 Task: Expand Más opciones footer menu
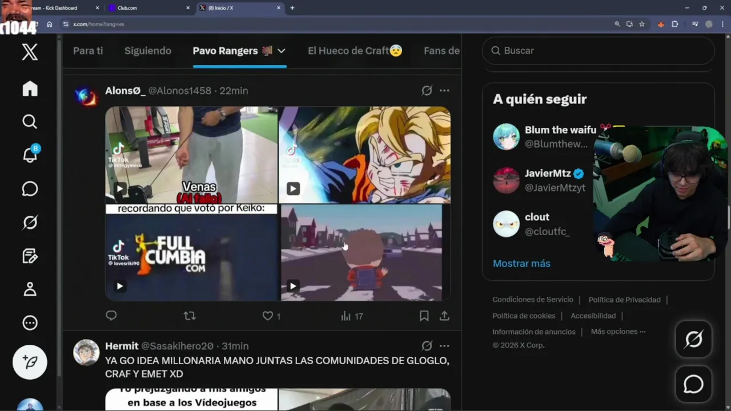[x=618, y=332]
